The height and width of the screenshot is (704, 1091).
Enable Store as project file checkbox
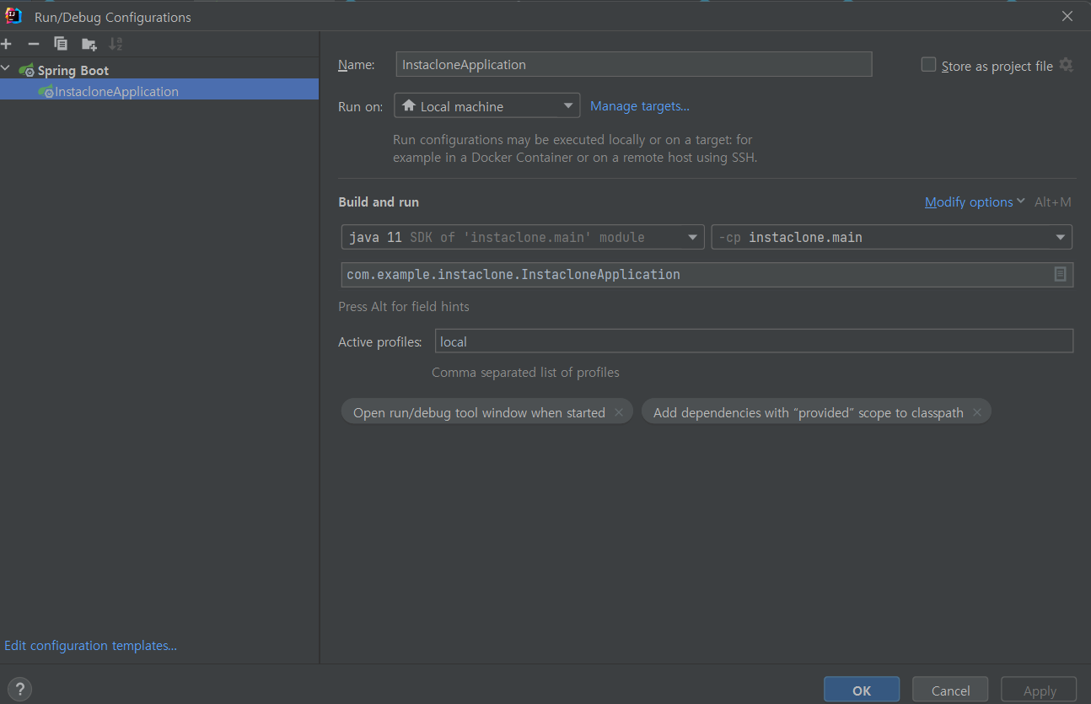click(928, 65)
